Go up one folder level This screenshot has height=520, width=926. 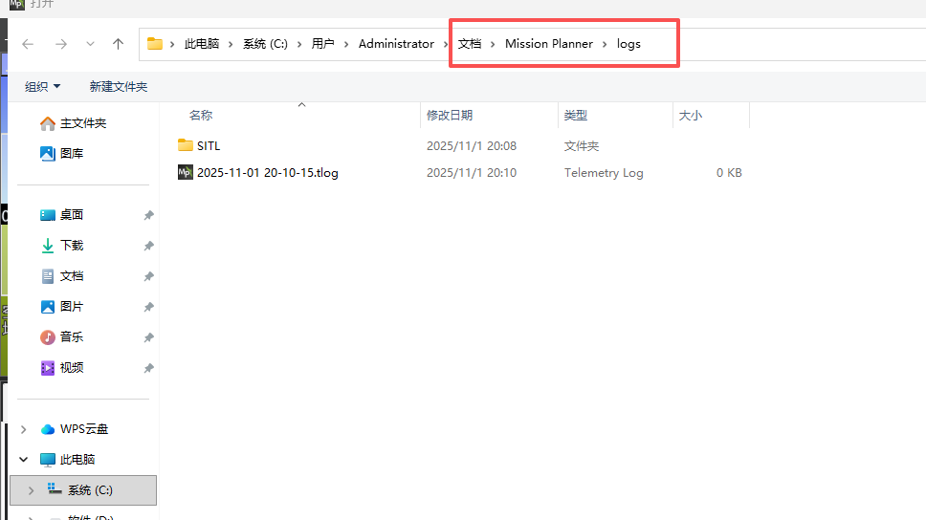(118, 44)
